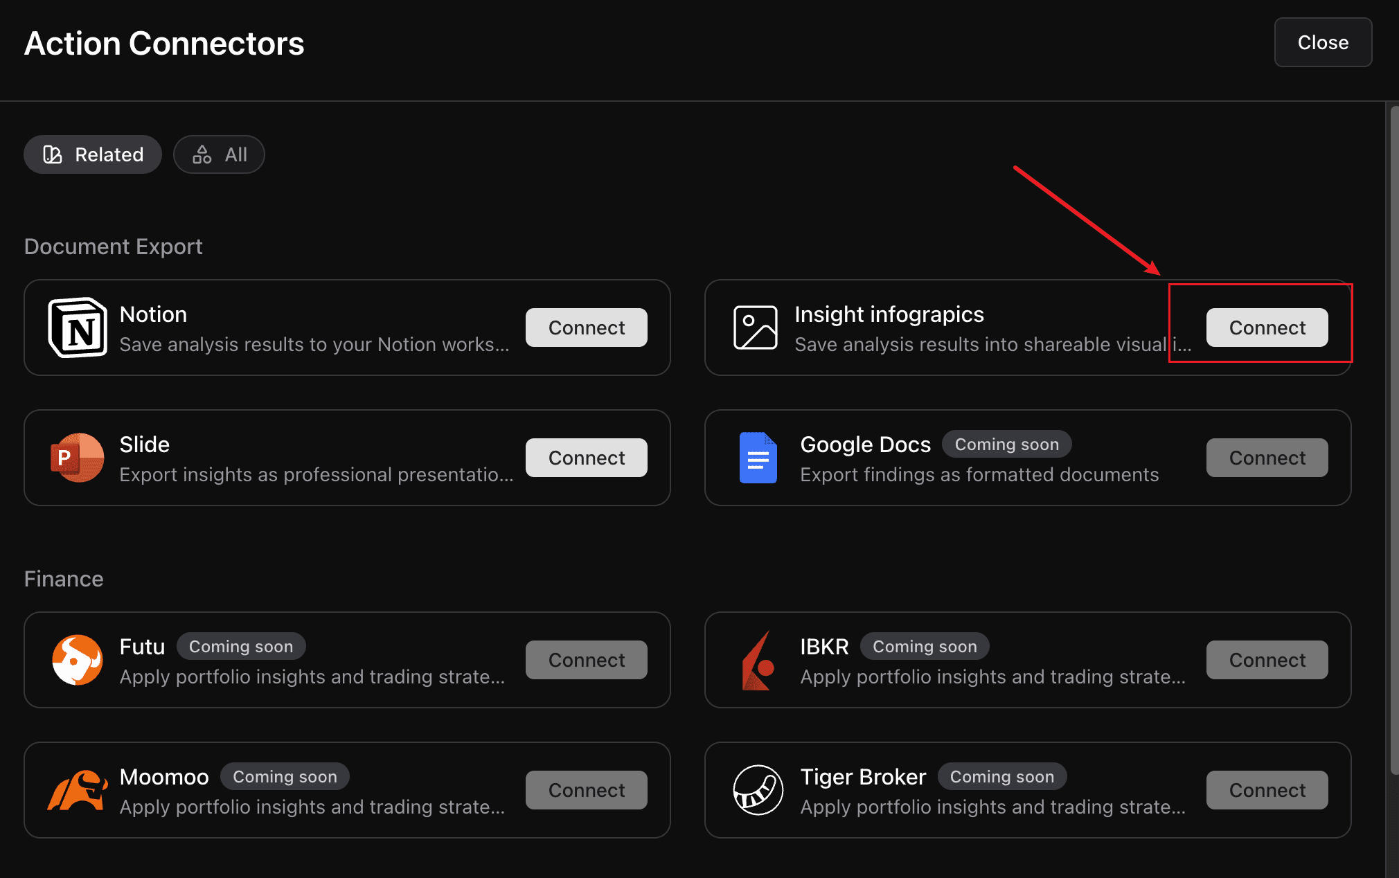This screenshot has width=1399, height=878.
Task: Click the IBKR red logo icon
Action: [x=758, y=660]
